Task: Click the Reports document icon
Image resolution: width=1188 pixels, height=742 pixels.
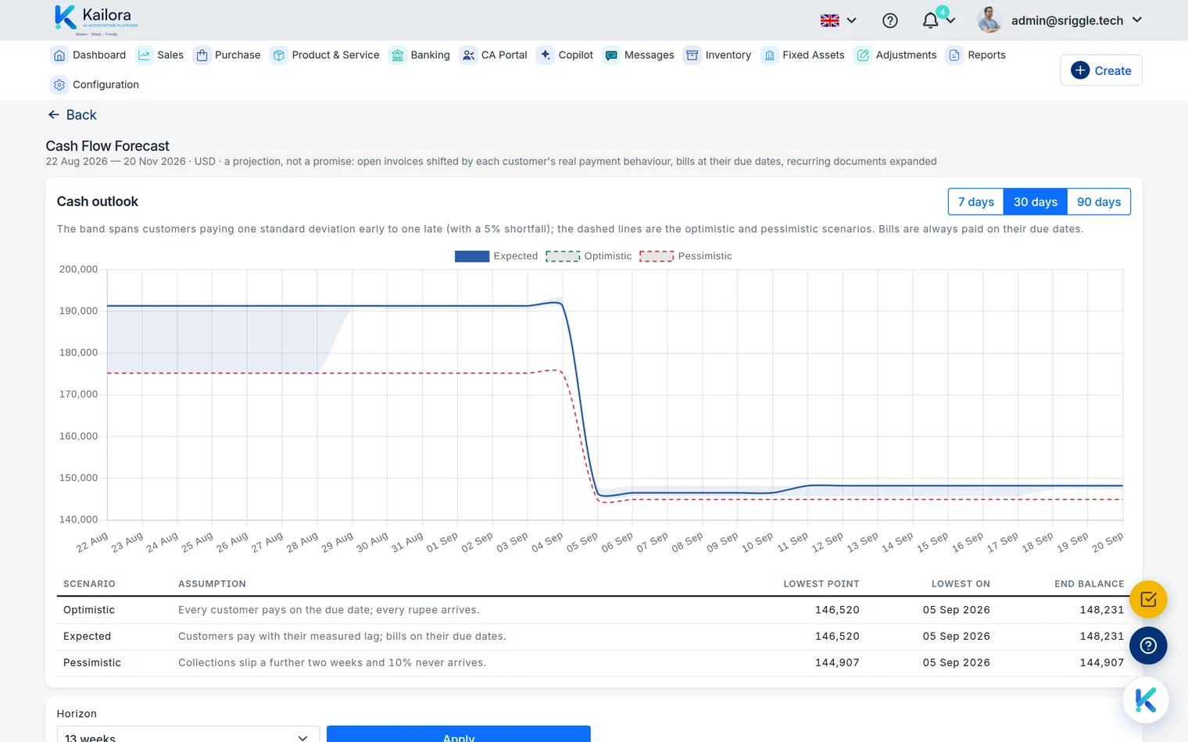Action: (954, 55)
